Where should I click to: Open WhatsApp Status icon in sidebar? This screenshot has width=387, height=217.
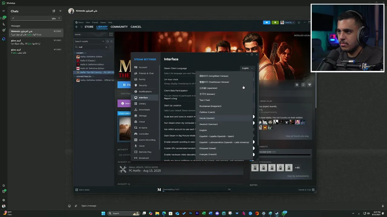click(x=4, y=30)
